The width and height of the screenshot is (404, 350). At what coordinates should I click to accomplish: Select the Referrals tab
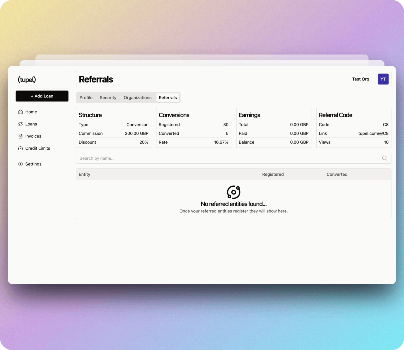[168, 97]
